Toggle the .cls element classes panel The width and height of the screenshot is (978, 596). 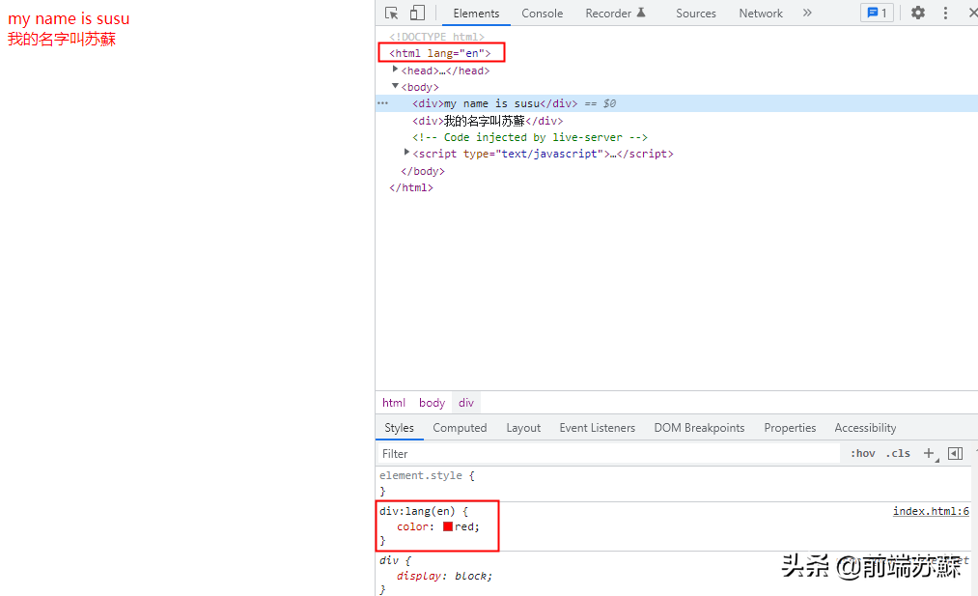[898, 454]
